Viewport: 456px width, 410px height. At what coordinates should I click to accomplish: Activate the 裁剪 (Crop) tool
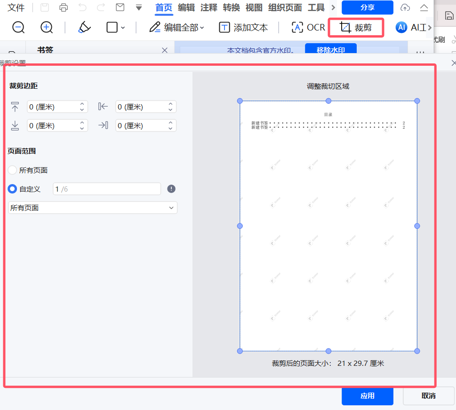[356, 27]
